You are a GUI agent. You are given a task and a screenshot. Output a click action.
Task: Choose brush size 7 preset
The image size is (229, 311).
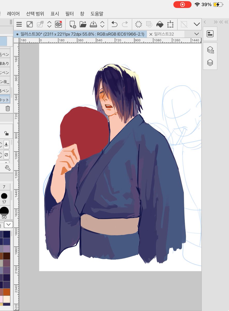tap(4, 187)
